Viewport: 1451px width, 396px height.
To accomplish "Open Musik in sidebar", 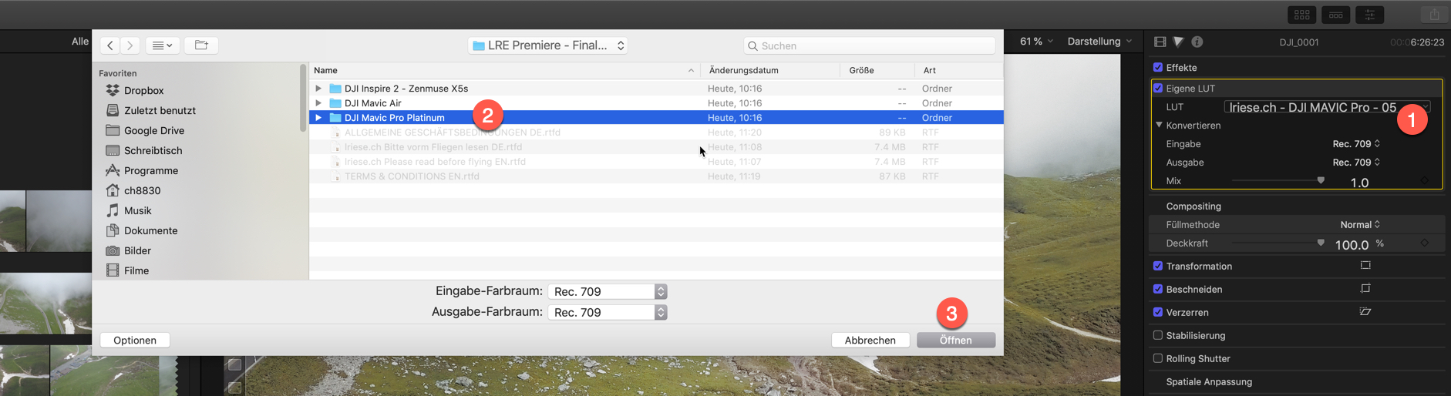I will pyautogui.click(x=128, y=210).
